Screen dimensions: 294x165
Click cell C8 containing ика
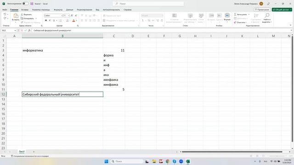coord(114,75)
